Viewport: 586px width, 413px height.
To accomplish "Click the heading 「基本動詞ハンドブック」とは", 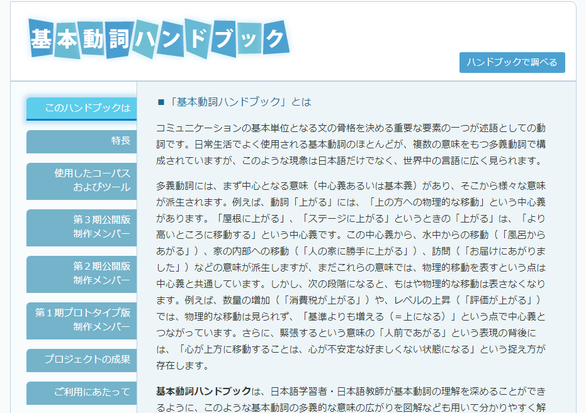I will [239, 102].
